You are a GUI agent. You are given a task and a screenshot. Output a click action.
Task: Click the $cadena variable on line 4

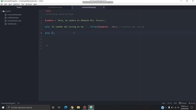[x=49, y=20]
